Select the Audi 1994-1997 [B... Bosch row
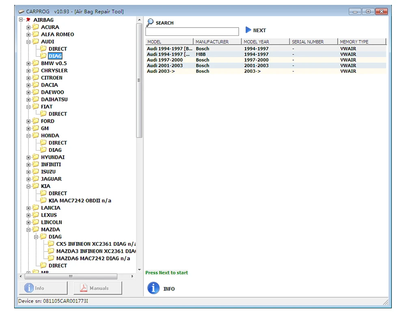 [266, 48]
